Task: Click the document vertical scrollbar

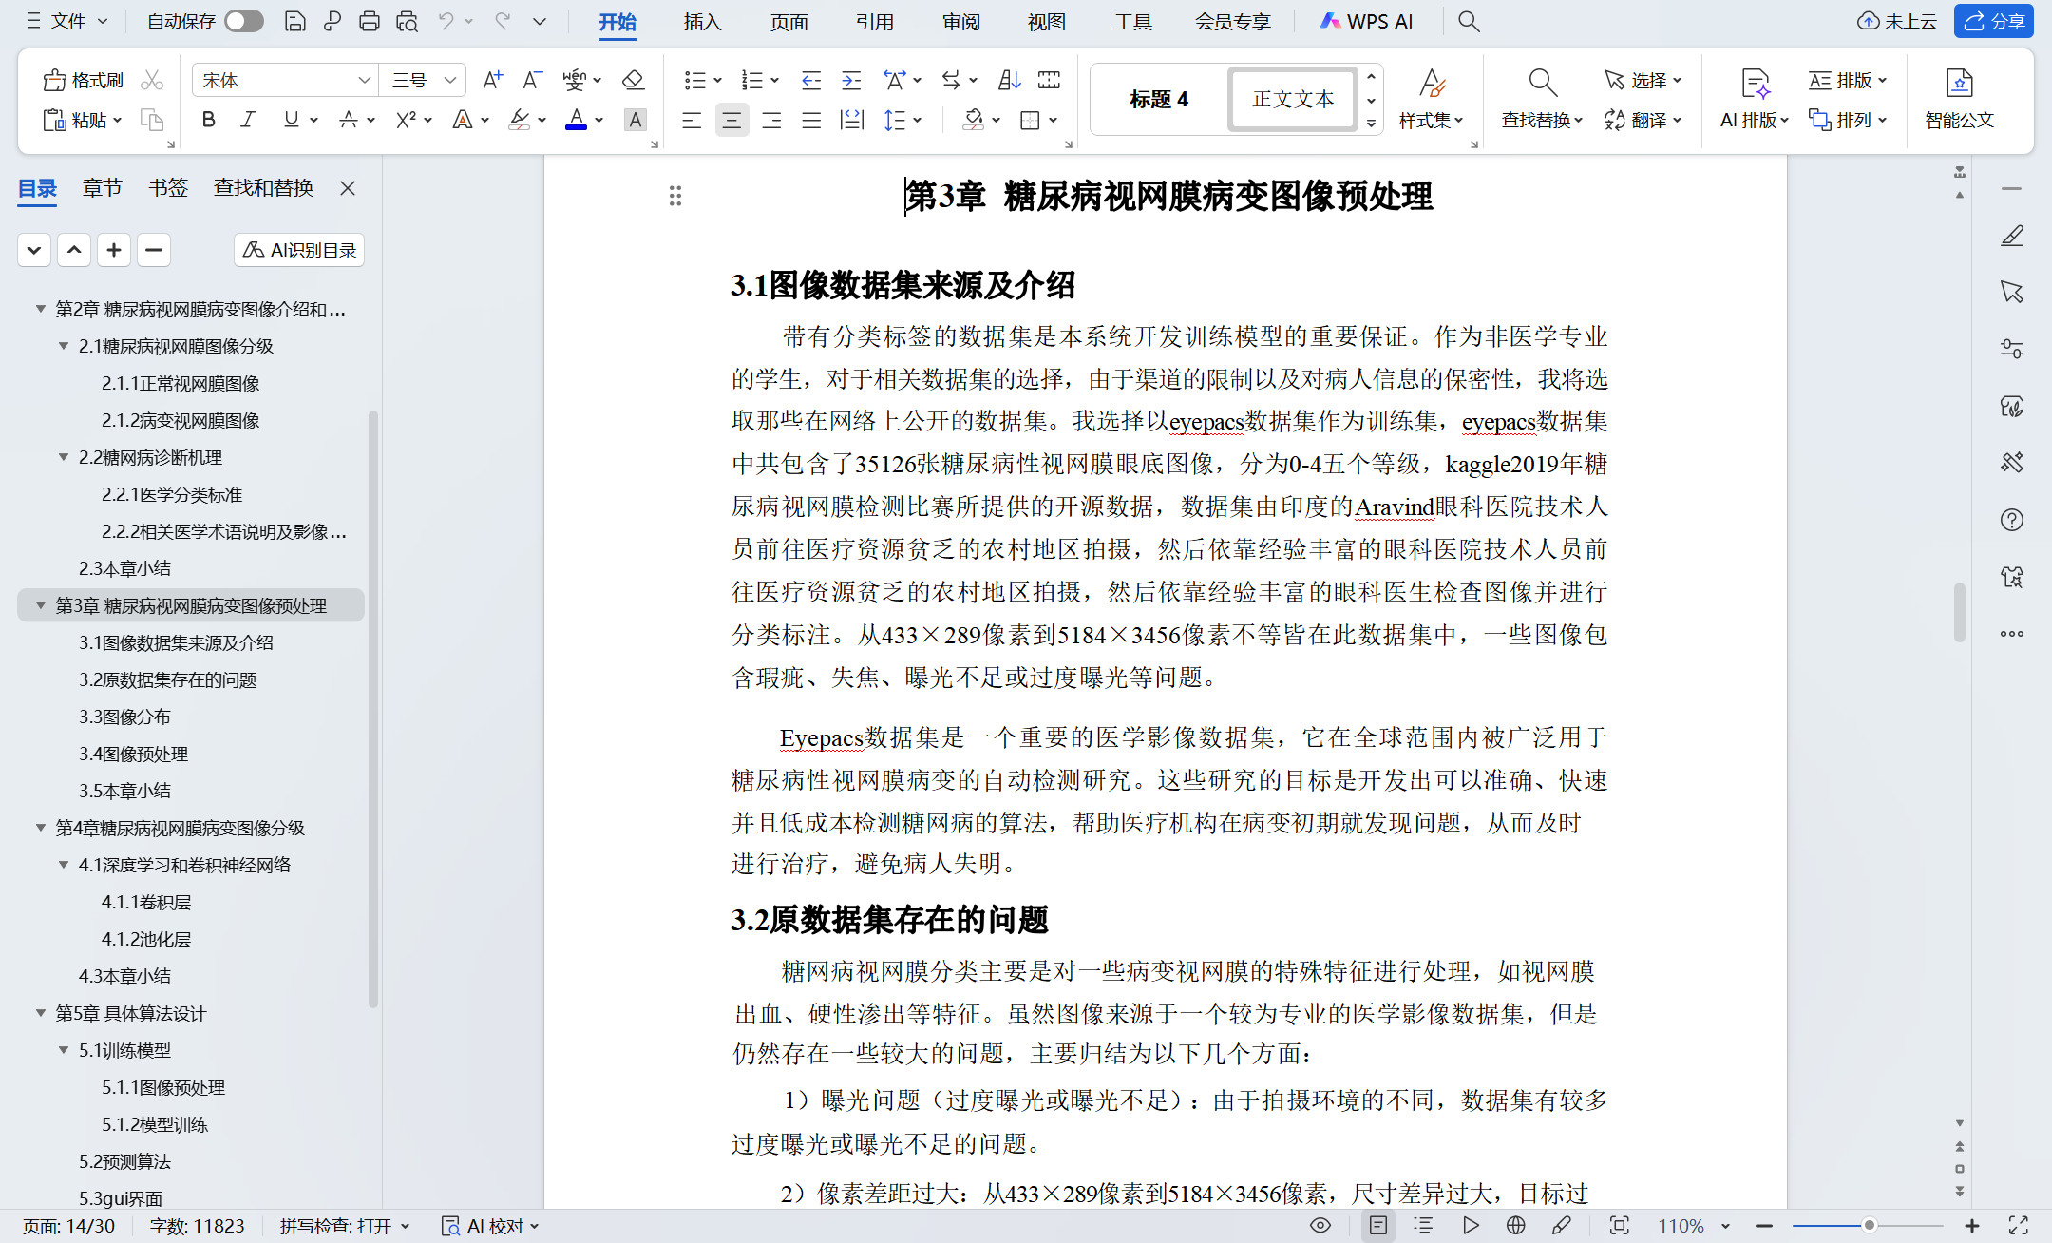Action: tap(1960, 613)
